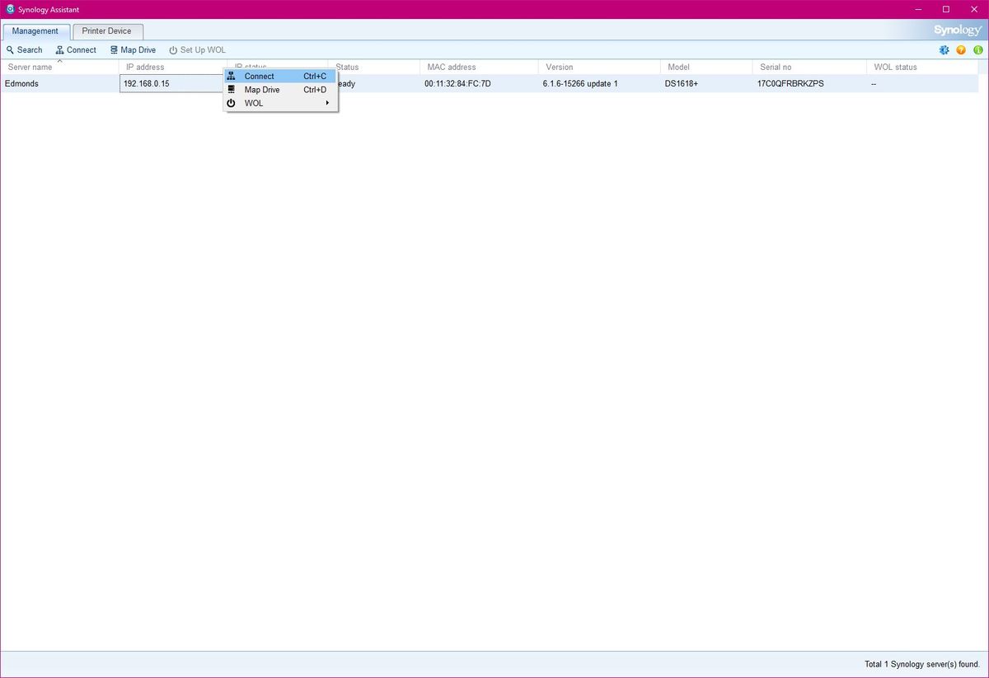
Task: Sort the list by IP address column
Action: (x=145, y=67)
